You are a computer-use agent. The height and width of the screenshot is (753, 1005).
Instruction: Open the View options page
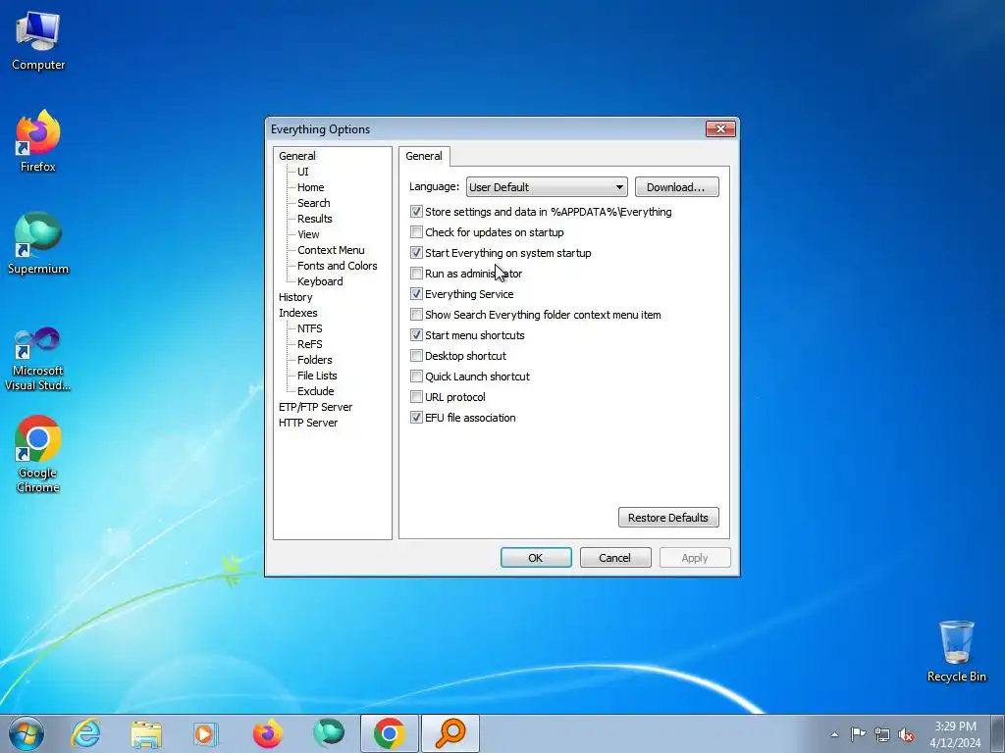pyautogui.click(x=307, y=234)
